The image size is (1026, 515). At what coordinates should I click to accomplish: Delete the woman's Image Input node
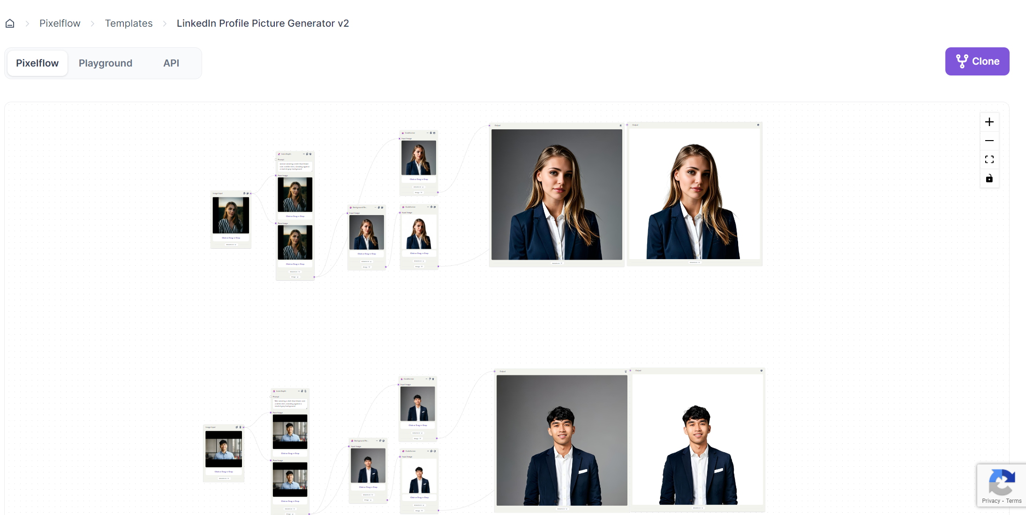tap(248, 193)
